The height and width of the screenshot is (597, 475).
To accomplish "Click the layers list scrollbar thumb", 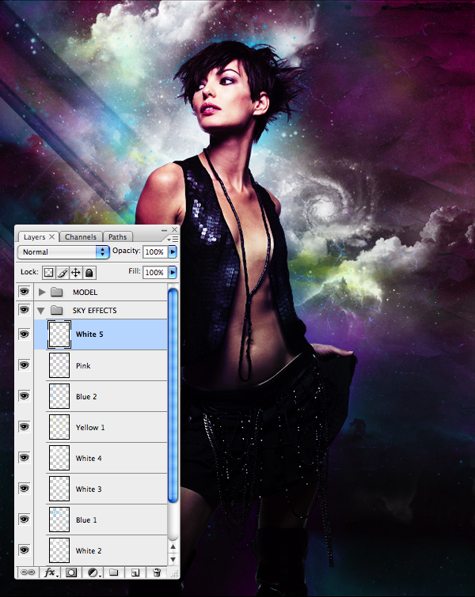I will click(173, 395).
